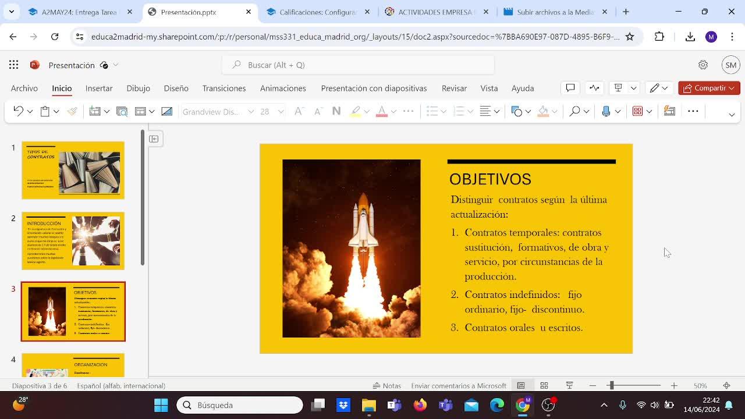The image size is (745, 419).
Task: Click the two-tone slide background icon
Action: click(166, 111)
